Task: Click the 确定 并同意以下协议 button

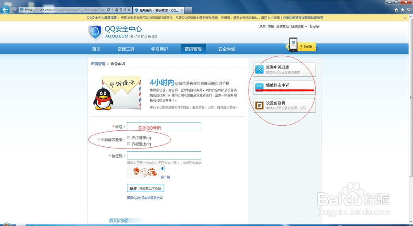Action: click(x=145, y=188)
